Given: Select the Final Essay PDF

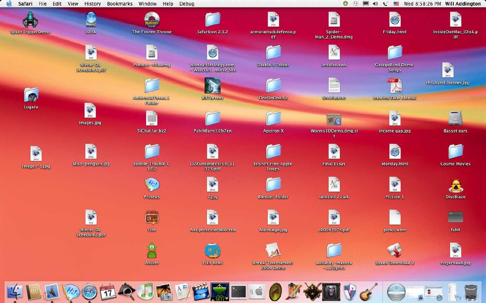Looking at the screenshot, I should click(x=334, y=151).
